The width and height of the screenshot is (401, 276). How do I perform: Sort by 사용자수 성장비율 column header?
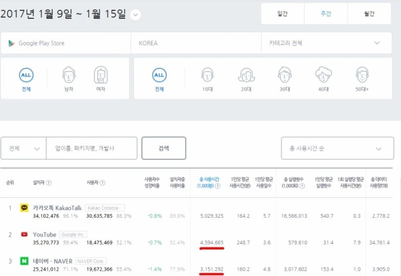(x=152, y=183)
